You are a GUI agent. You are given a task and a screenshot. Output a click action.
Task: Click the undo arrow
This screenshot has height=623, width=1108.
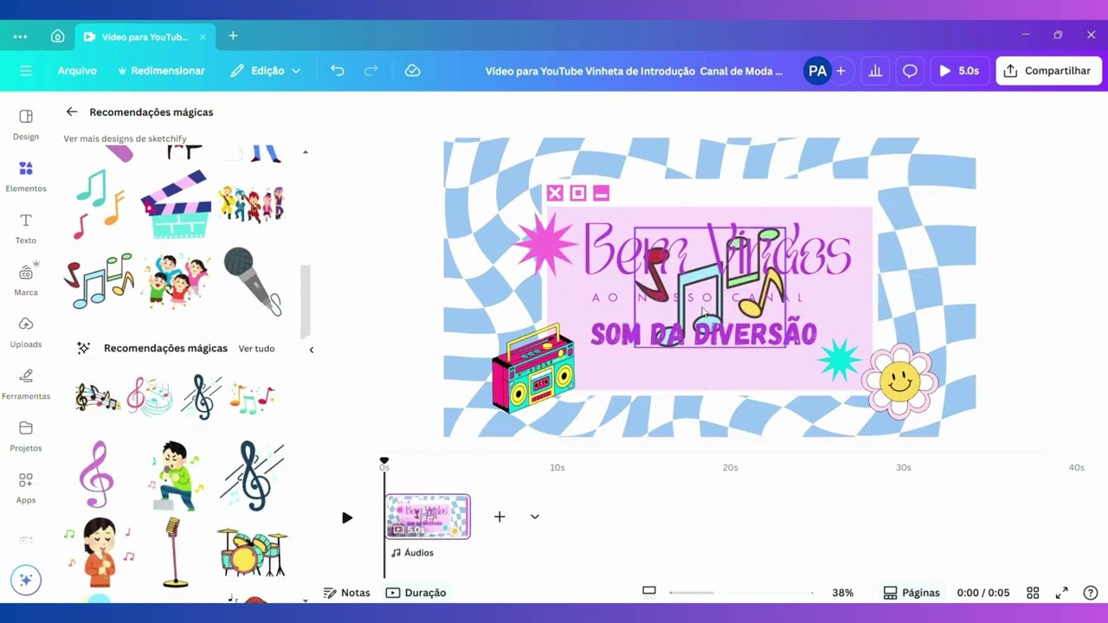(x=338, y=71)
